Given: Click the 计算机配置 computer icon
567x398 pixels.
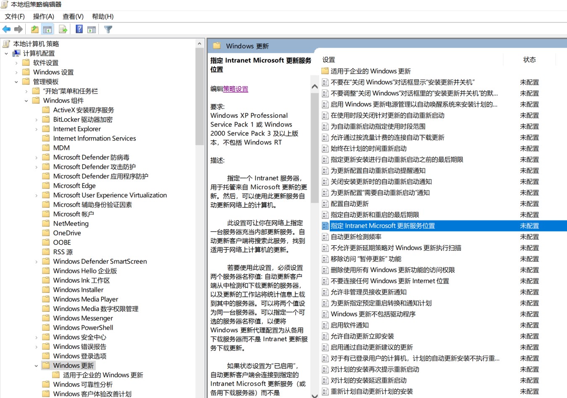Looking at the screenshot, I should pyautogui.click(x=16, y=53).
